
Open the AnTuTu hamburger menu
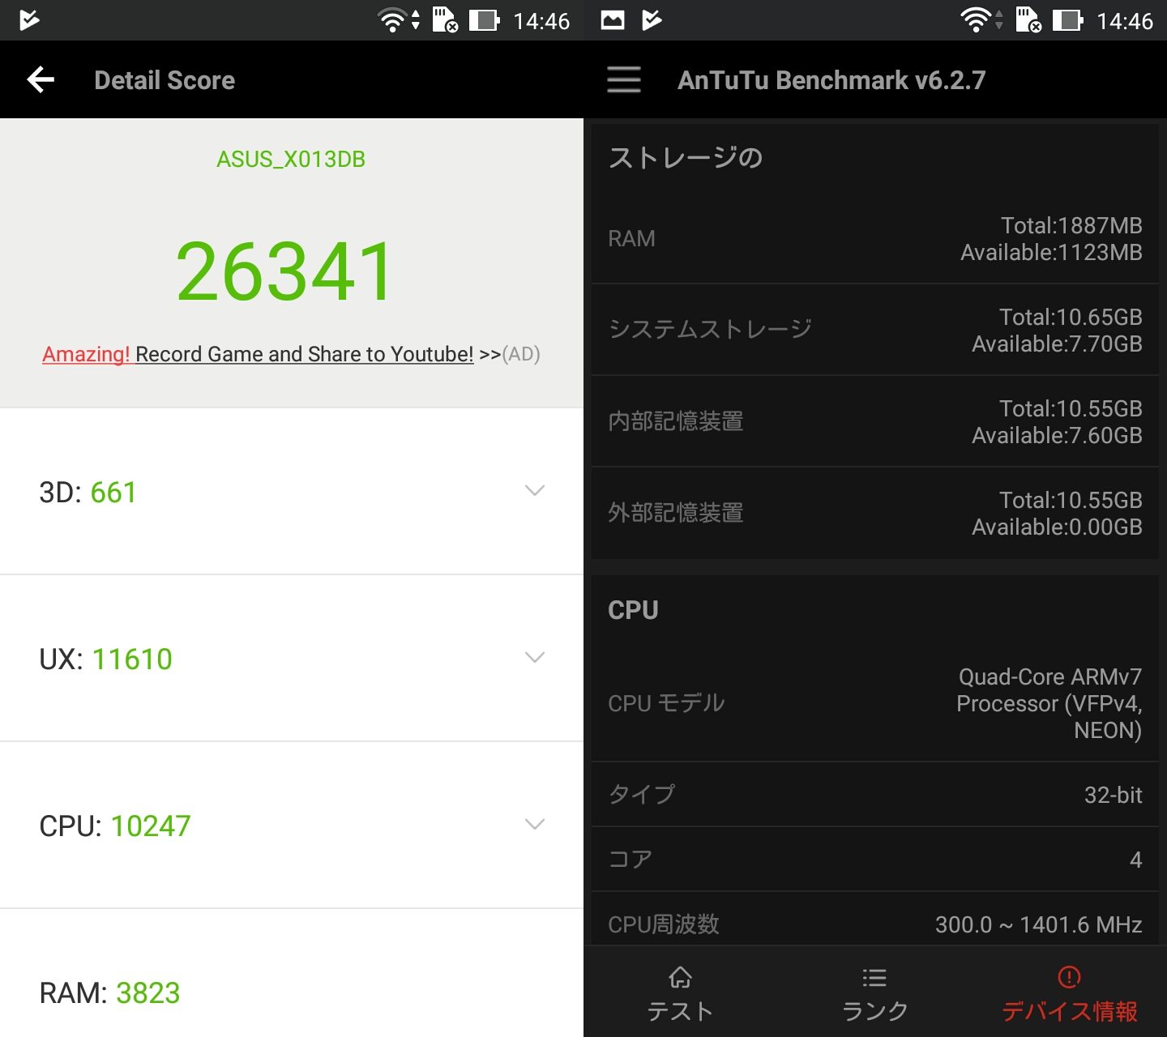623,79
